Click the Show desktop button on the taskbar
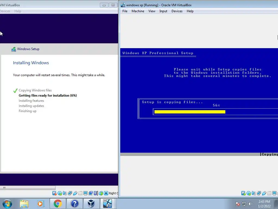 (276, 204)
